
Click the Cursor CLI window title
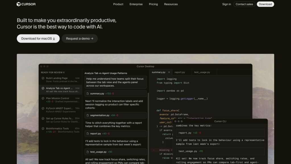pos(220,121)
